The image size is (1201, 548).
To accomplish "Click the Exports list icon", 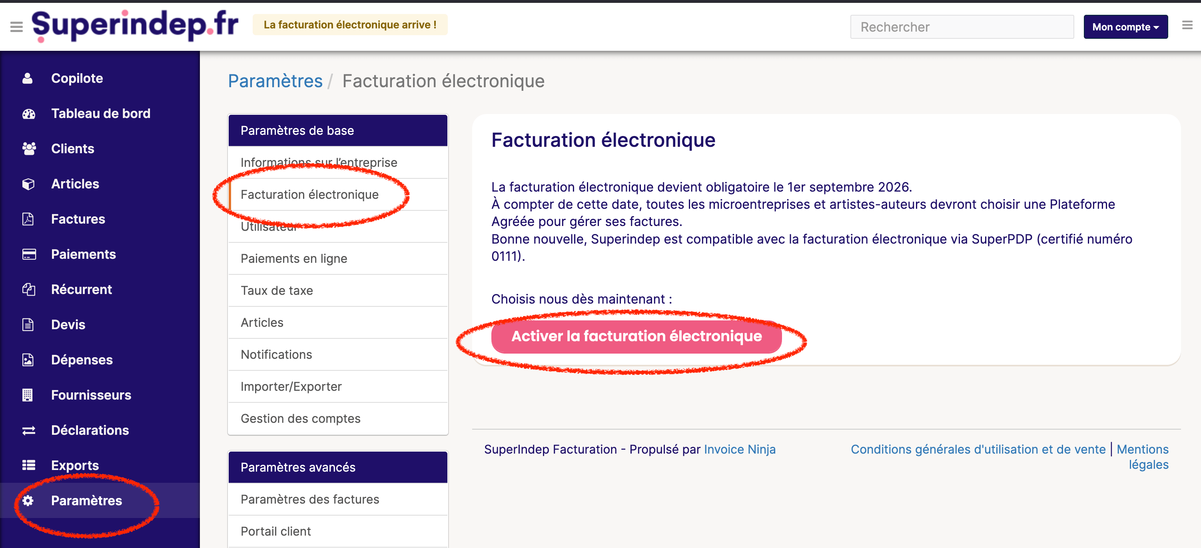I will click(29, 465).
